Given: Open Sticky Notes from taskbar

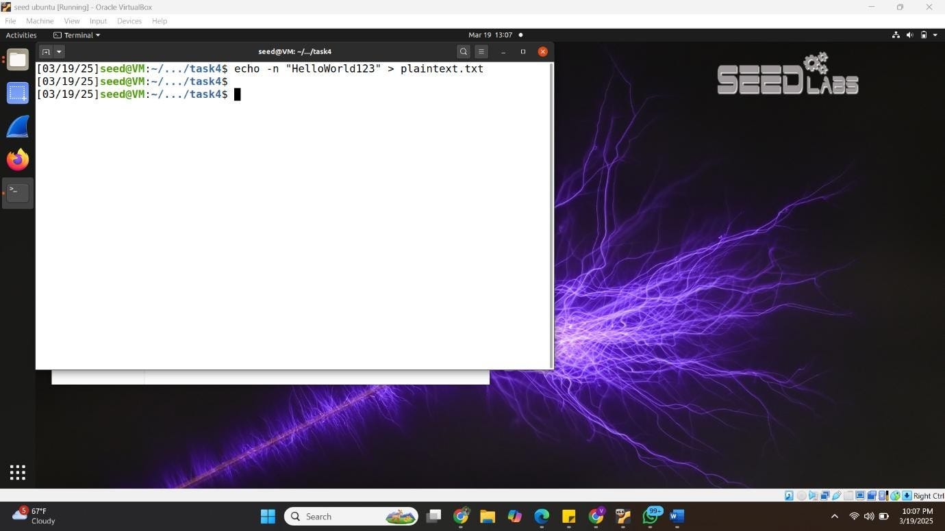Looking at the screenshot, I should pyautogui.click(x=568, y=516).
